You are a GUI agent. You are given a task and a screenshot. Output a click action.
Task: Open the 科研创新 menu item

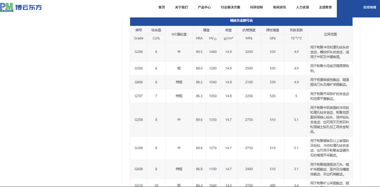[257, 7]
